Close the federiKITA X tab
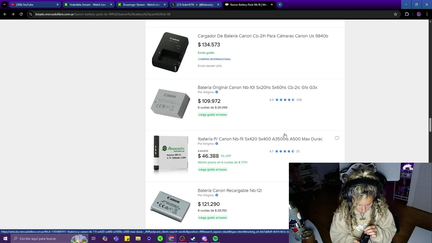 pos(218,4)
